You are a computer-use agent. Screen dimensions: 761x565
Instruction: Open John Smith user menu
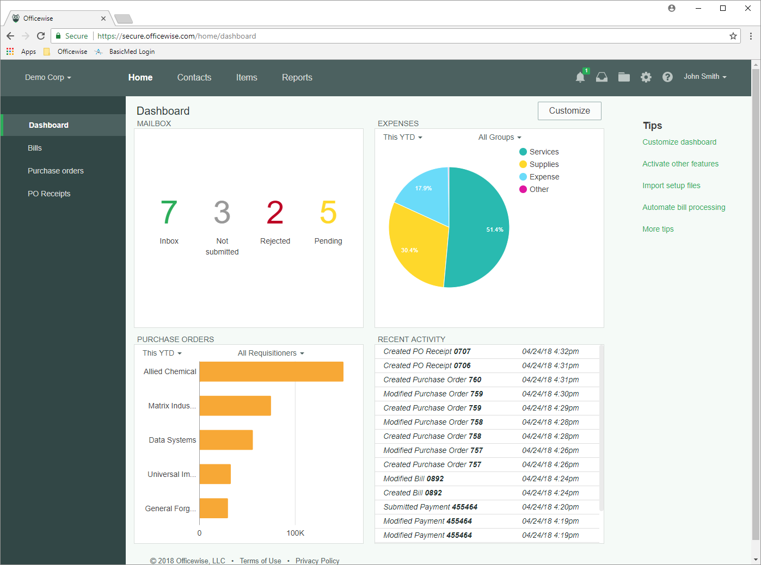pos(704,77)
